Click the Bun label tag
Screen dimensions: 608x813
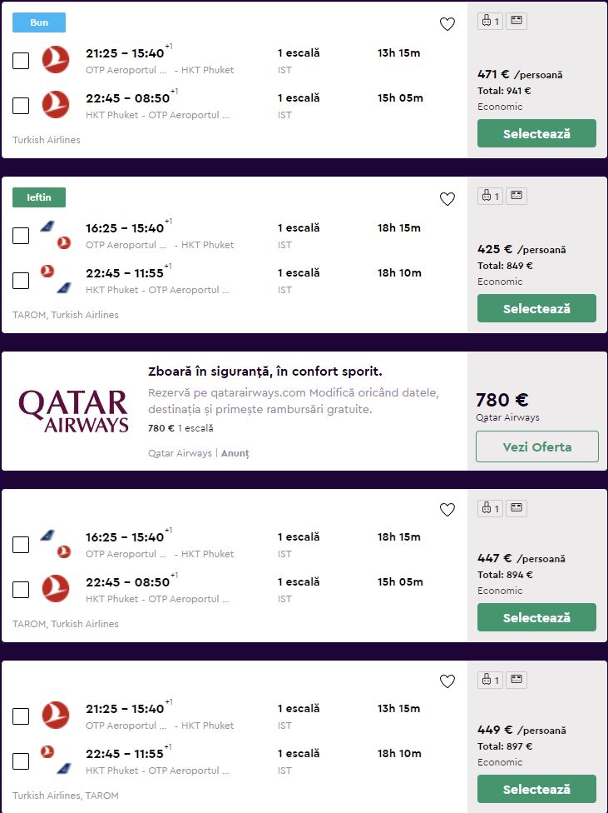tap(39, 22)
